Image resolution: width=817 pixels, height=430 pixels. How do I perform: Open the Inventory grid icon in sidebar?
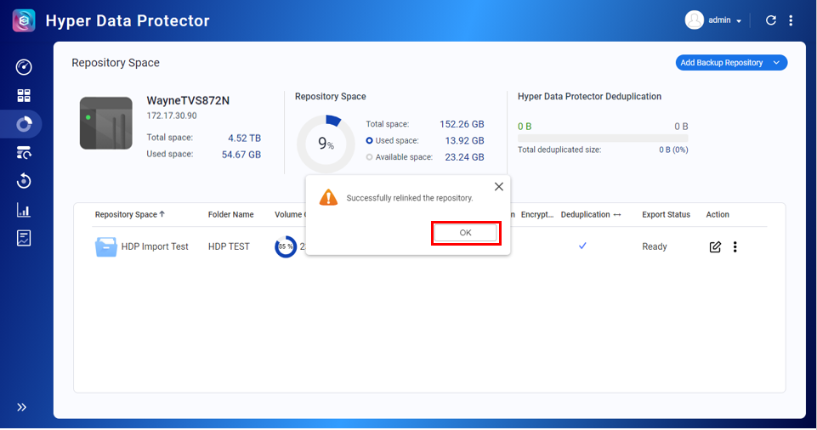pyautogui.click(x=24, y=96)
